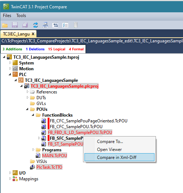Select FB_CFC_SamplePouPageOriented.TcPOU entry
Viewport: 183px width, 193px height.
88,121
